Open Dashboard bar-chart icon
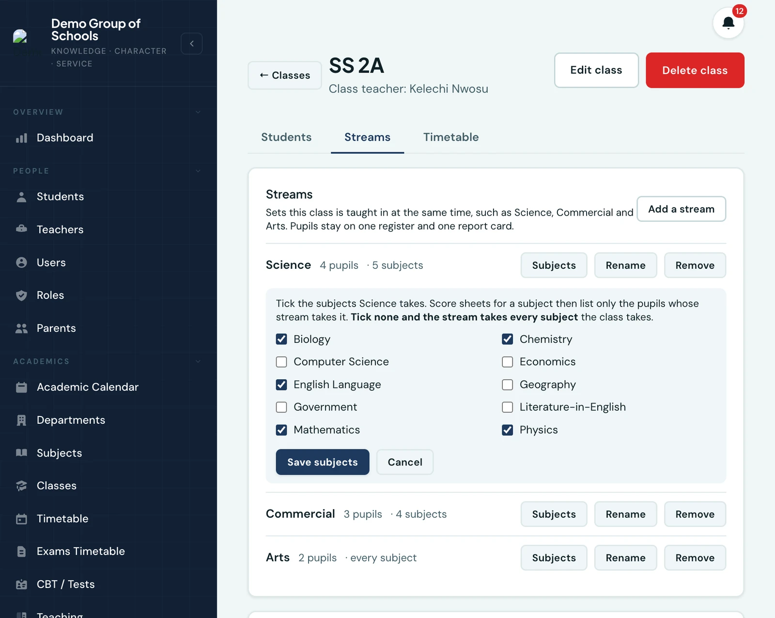This screenshot has width=775, height=618. [21, 138]
